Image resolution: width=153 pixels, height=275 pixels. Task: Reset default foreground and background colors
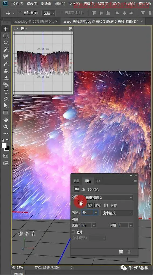3,140
